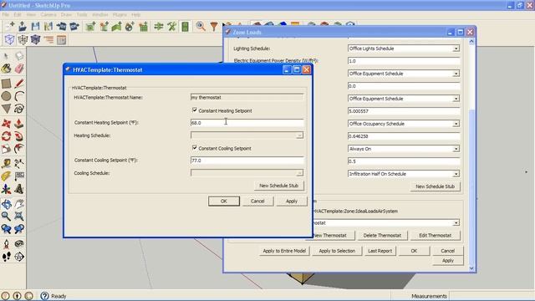This screenshot has width=535, height=301.
Task: Click the Last Report button
Action: click(380, 251)
